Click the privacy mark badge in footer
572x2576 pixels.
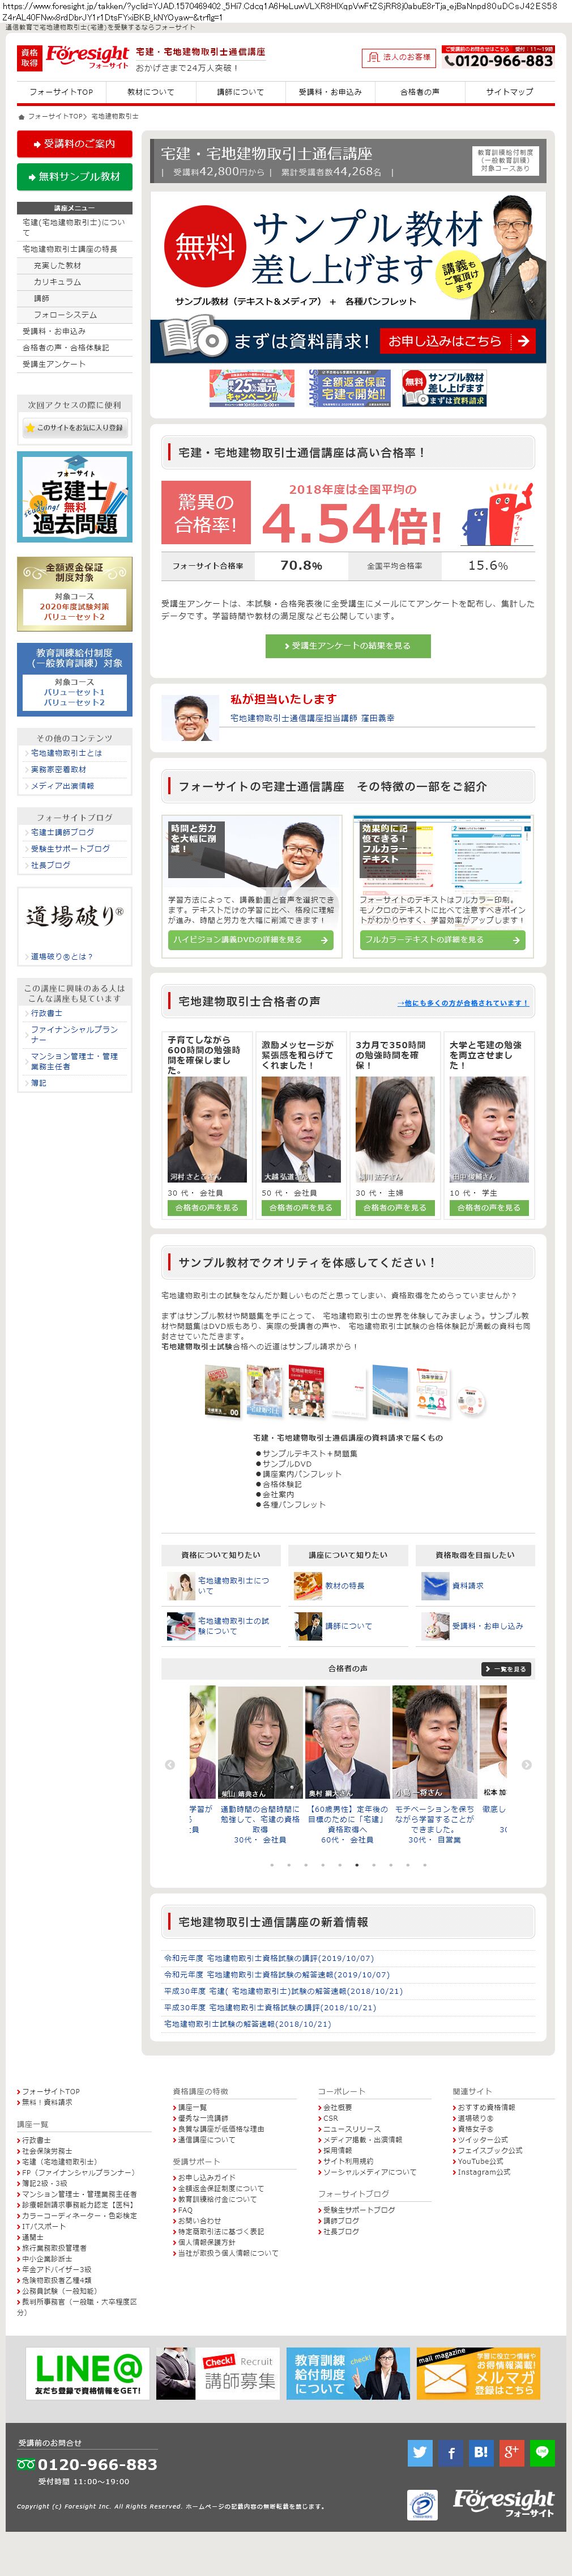click(422, 2504)
